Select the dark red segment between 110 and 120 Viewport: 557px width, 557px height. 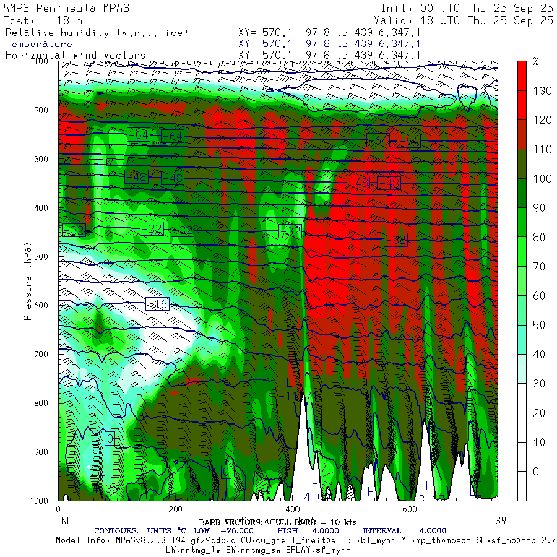point(522,134)
